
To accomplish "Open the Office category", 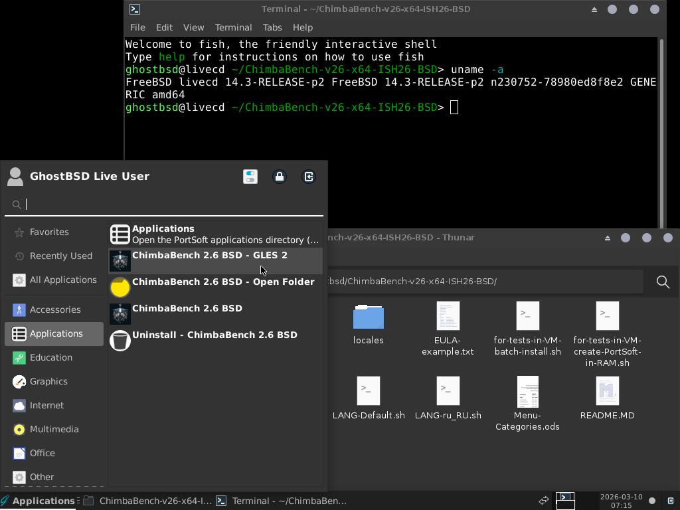I will (x=54, y=453).
